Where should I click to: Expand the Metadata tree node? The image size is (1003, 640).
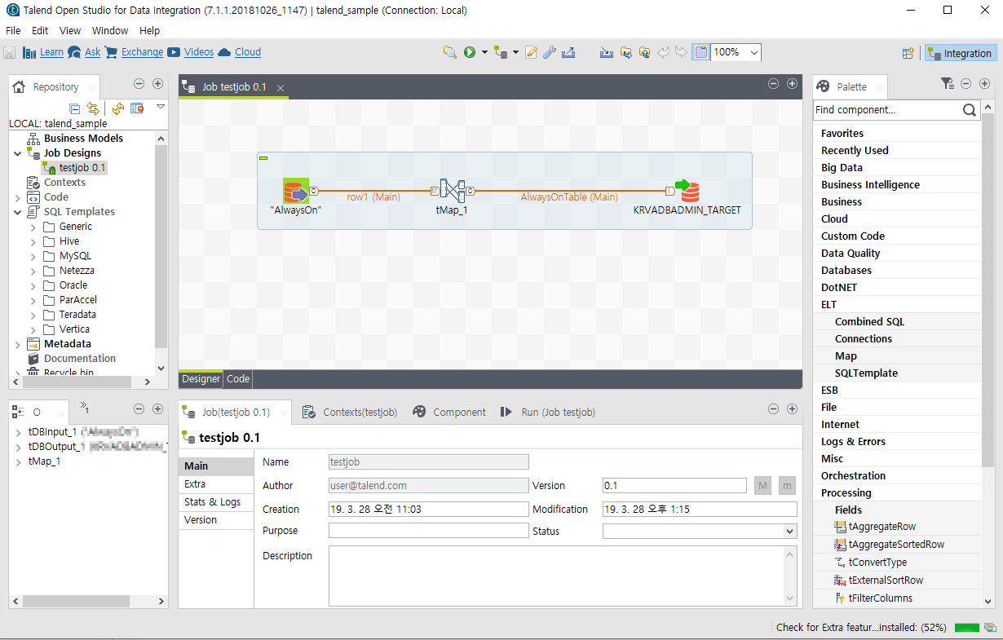(x=17, y=344)
